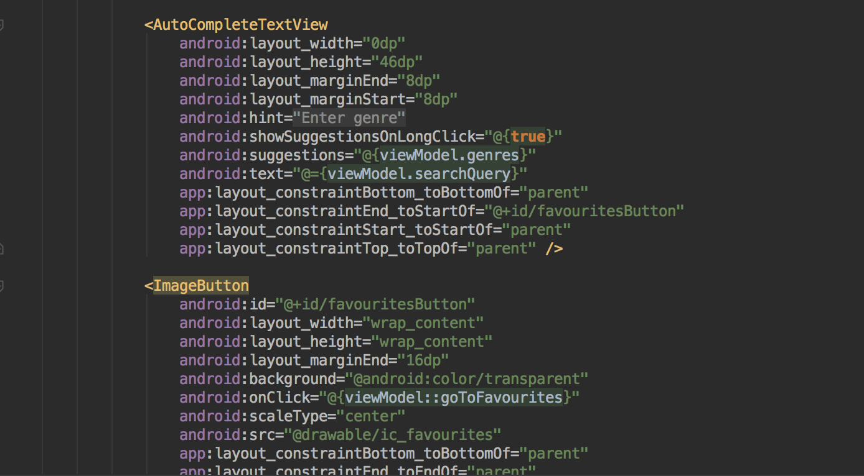Select the true keyword in showSuggestionsOnLongClick
Viewport: 864px width, 476px height.
pos(527,136)
